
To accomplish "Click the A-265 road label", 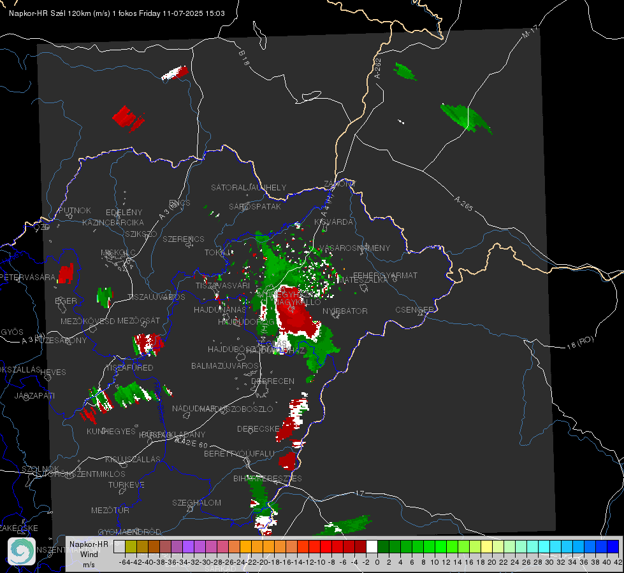I will point(463,204).
